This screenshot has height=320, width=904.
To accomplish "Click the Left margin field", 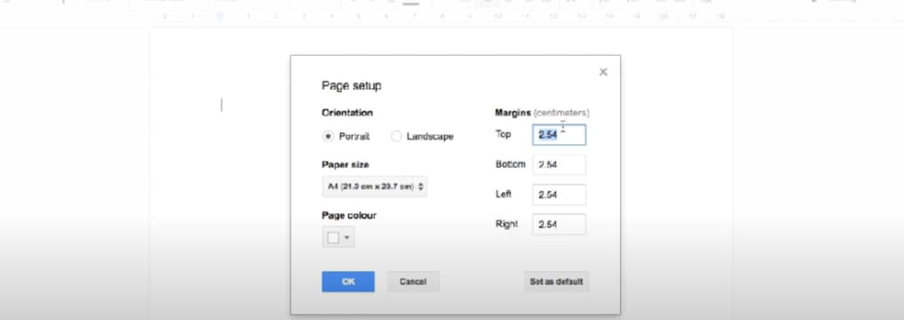I will 559,195.
